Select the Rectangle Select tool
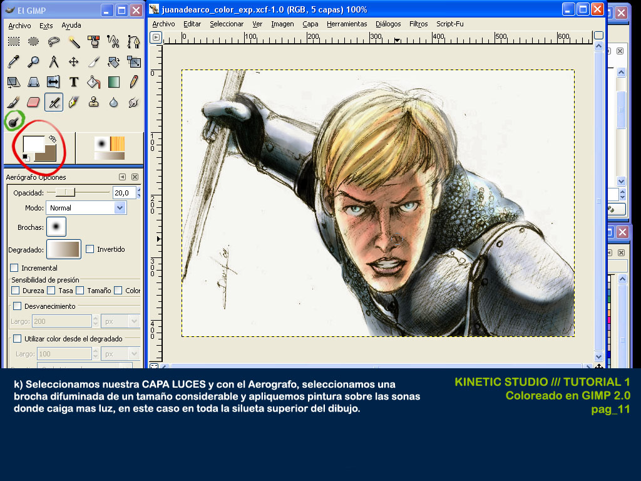 [x=14, y=41]
